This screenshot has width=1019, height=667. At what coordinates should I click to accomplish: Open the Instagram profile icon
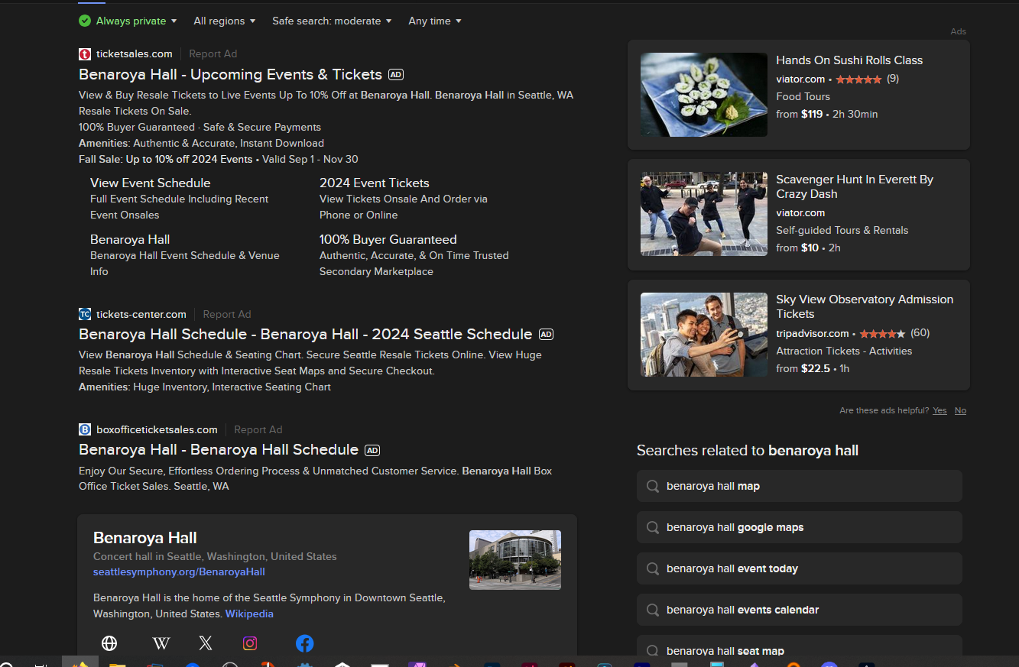pyautogui.click(x=250, y=643)
